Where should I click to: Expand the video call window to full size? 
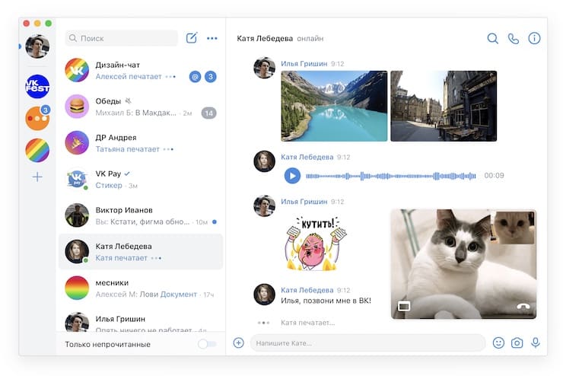point(404,306)
